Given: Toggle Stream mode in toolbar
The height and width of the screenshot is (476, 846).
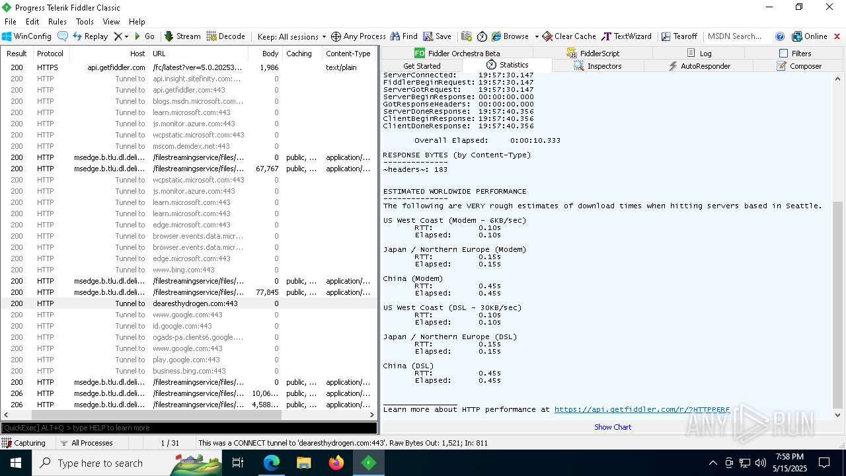Looking at the screenshot, I should coord(182,36).
